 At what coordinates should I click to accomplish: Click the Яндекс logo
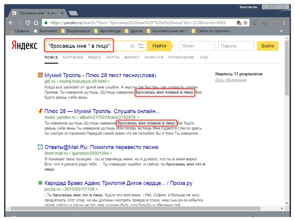coord(24,45)
